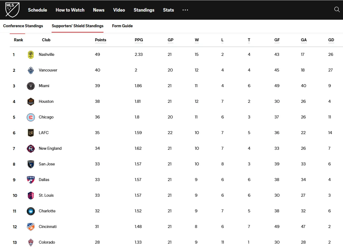The width and height of the screenshot is (343, 252).
Task: Open the more options ellipsis menu
Action: (185, 10)
